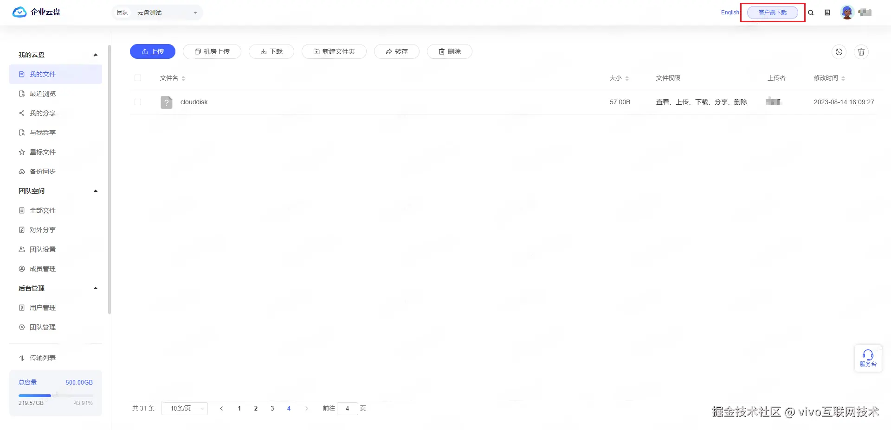Open the 服务台 help desk icon
The height and width of the screenshot is (430, 891).
coord(868,358)
